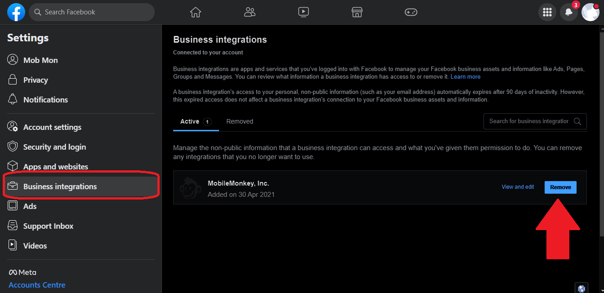
Task: Click the Facebook logo
Action: (16, 12)
